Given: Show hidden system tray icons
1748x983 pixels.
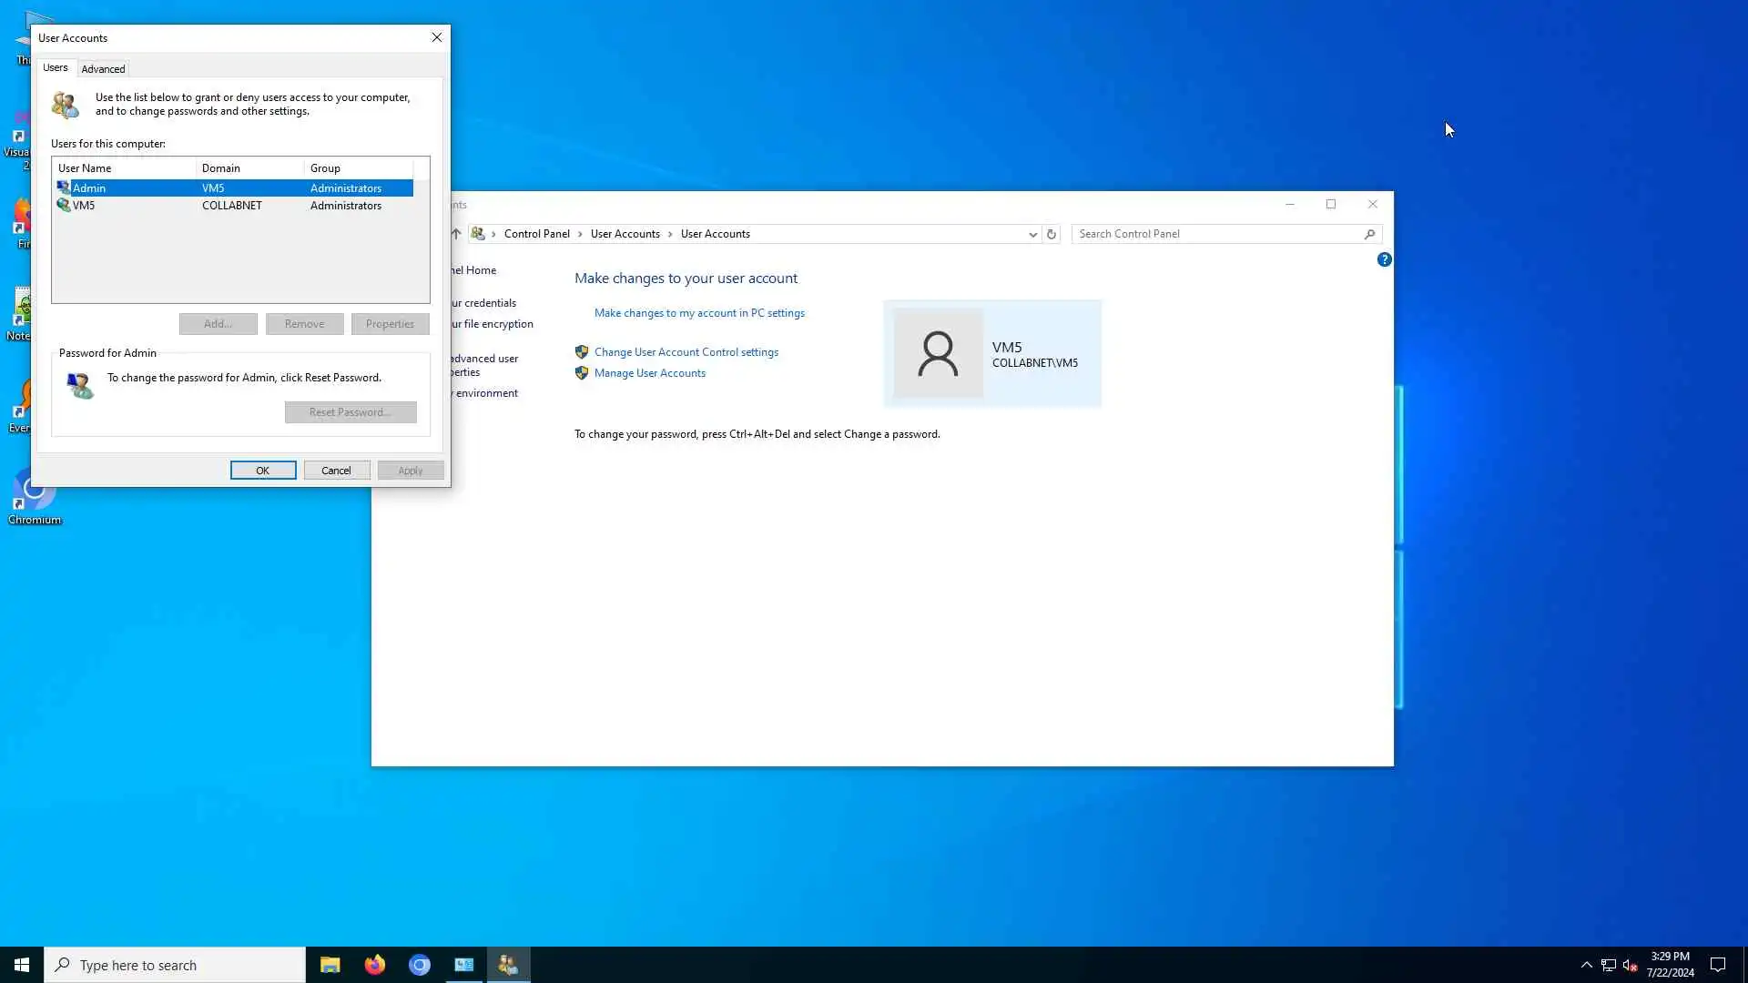Looking at the screenshot, I should 1586,965.
